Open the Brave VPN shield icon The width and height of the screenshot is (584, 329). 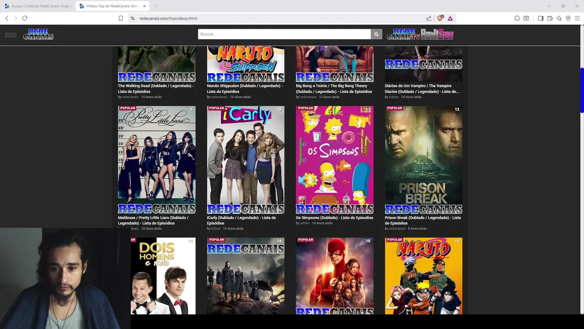(x=568, y=18)
